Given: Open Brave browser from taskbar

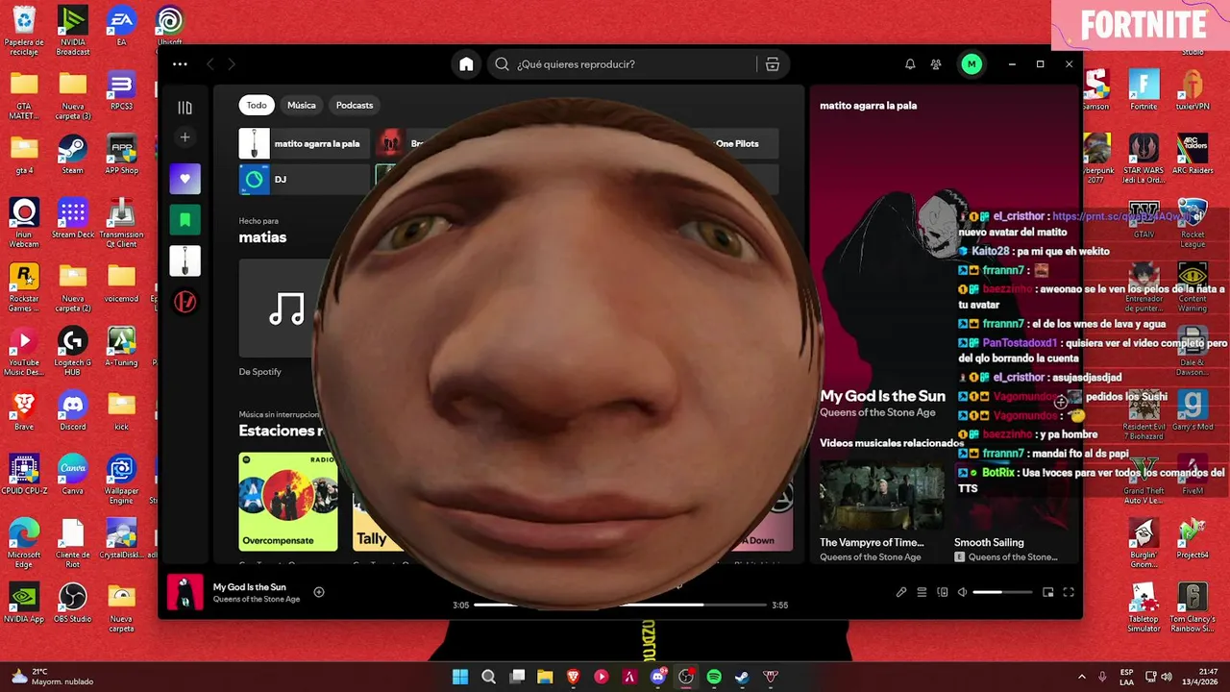Looking at the screenshot, I should [573, 677].
